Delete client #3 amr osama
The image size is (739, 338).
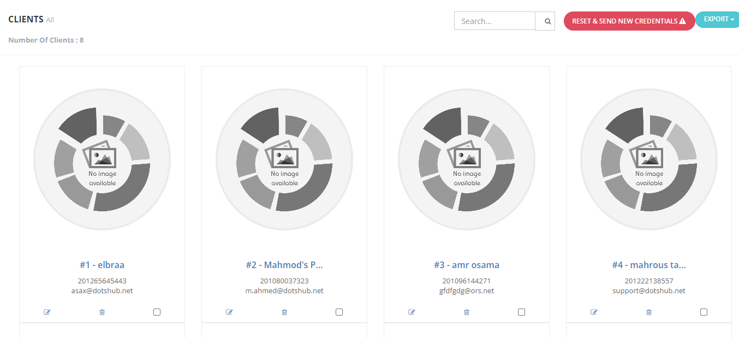[467, 312]
